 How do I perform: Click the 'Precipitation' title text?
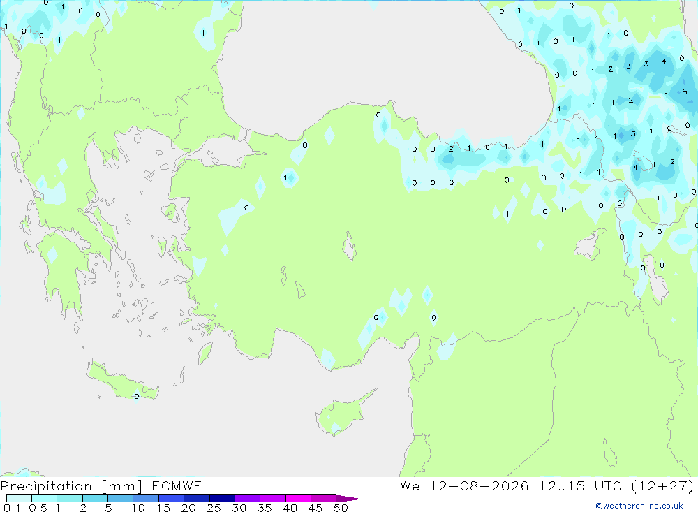tap(46, 486)
